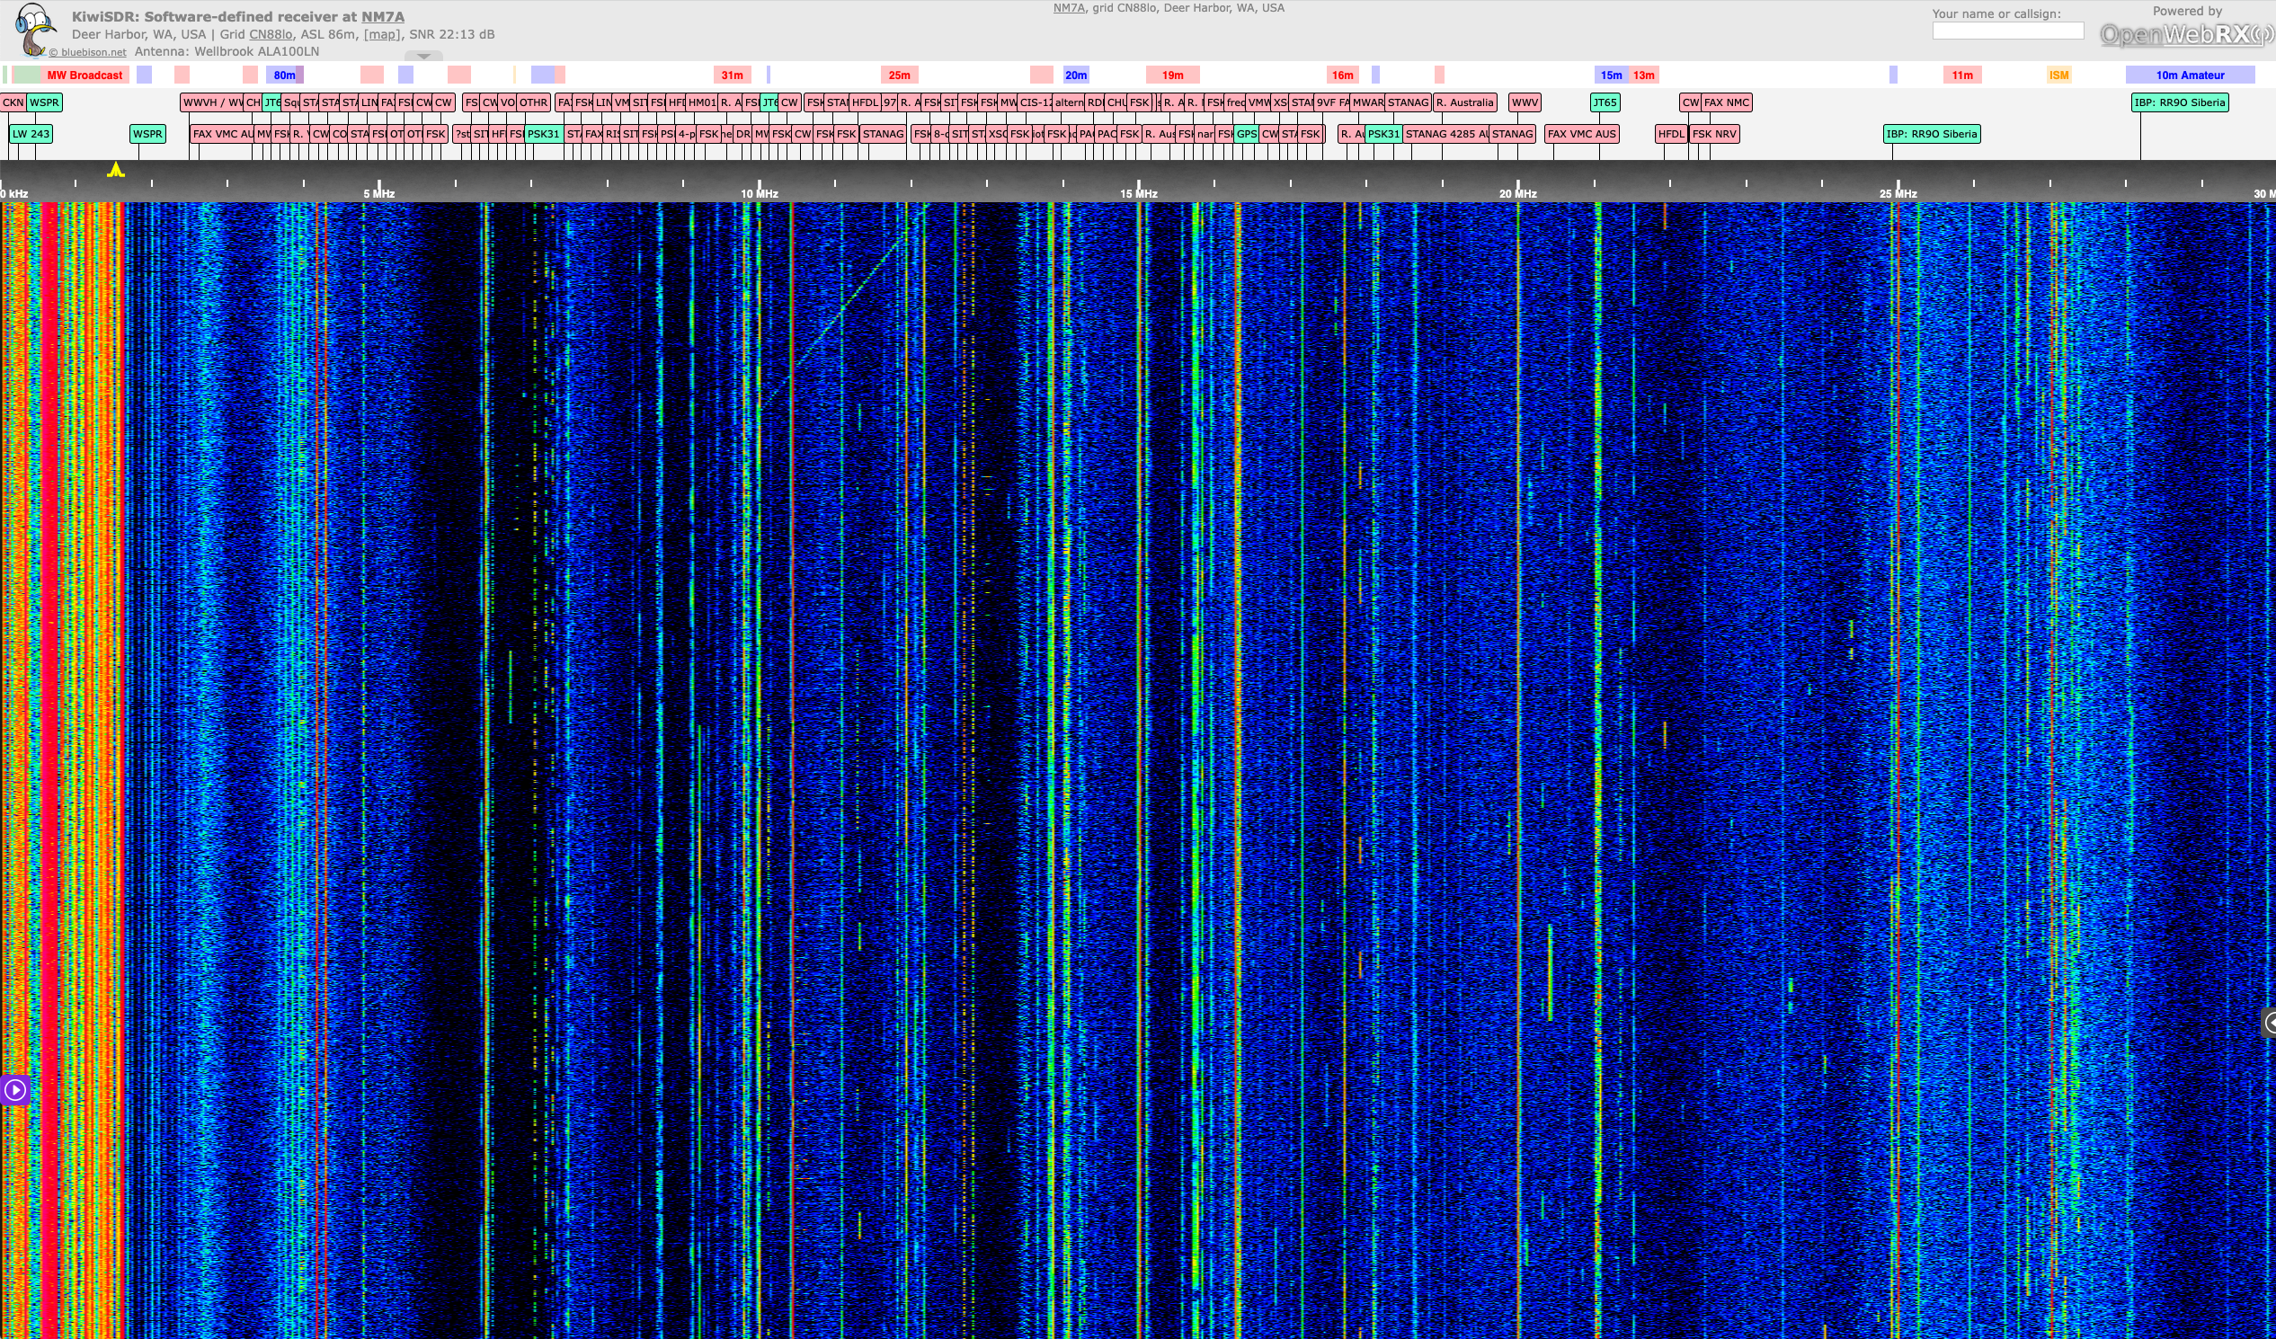This screenshot has height=1339, width=2276.
Task: Tune to the JT65 label near 15m
Action: click(x=1604, y=102)
